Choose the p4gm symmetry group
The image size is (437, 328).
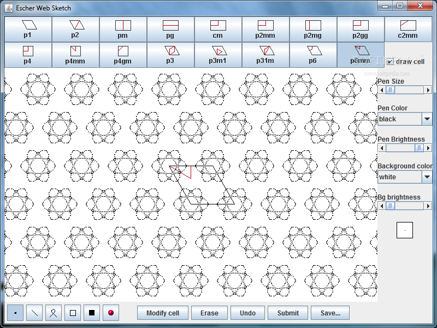(123, 55)
